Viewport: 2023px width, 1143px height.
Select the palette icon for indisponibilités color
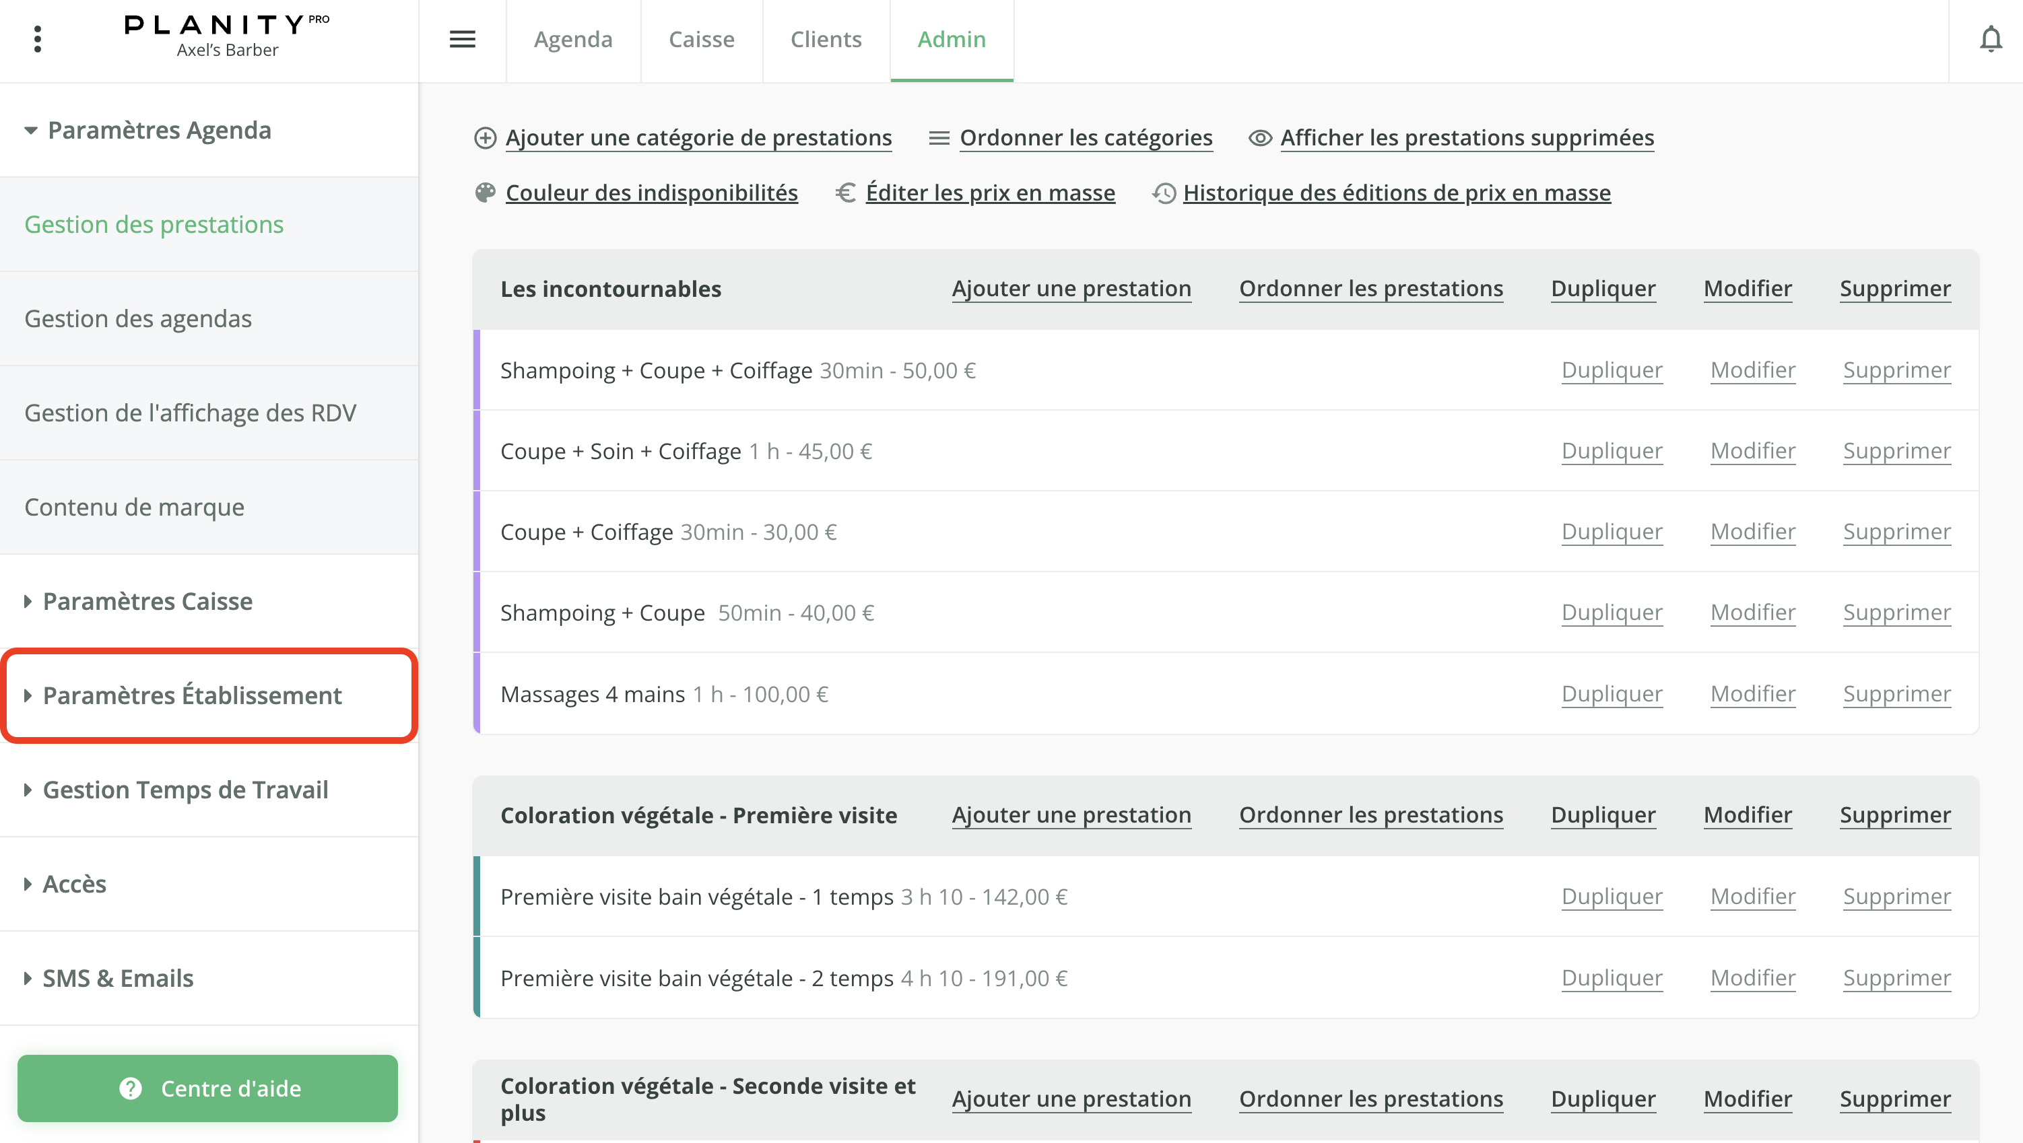486,192
